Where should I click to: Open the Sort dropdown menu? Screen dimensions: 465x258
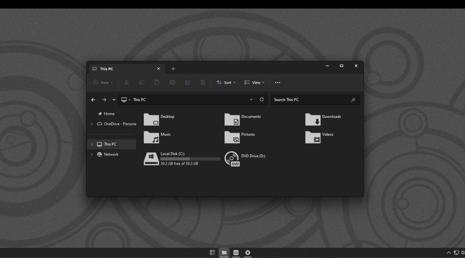(226, 83)
